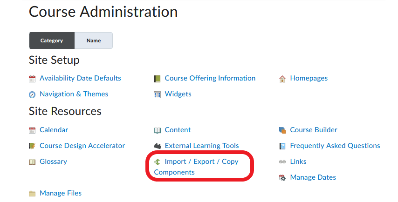Click the Manage Files folder icon
This screenshot has height=202, width=398.
(x=32, y=194)
